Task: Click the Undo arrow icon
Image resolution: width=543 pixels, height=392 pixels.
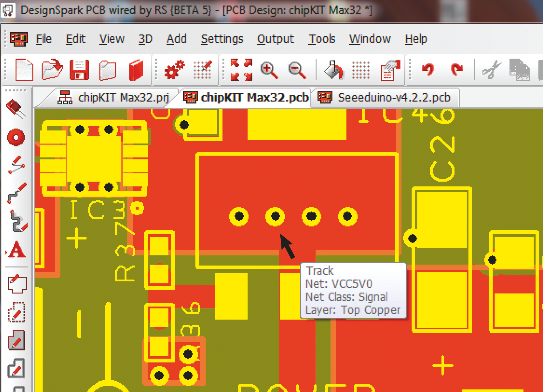Action: 428,69
